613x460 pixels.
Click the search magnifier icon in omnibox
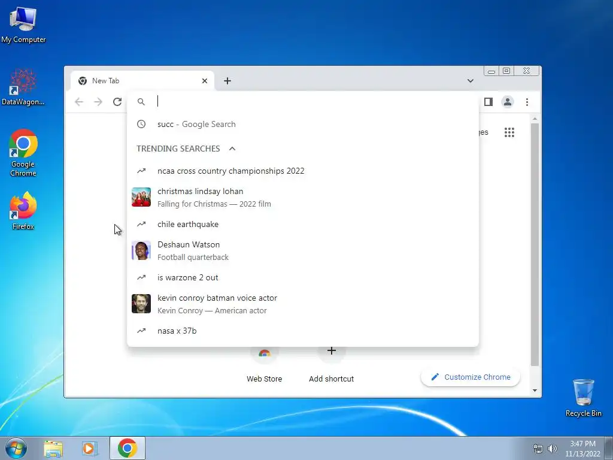click(x=141, y=102)
